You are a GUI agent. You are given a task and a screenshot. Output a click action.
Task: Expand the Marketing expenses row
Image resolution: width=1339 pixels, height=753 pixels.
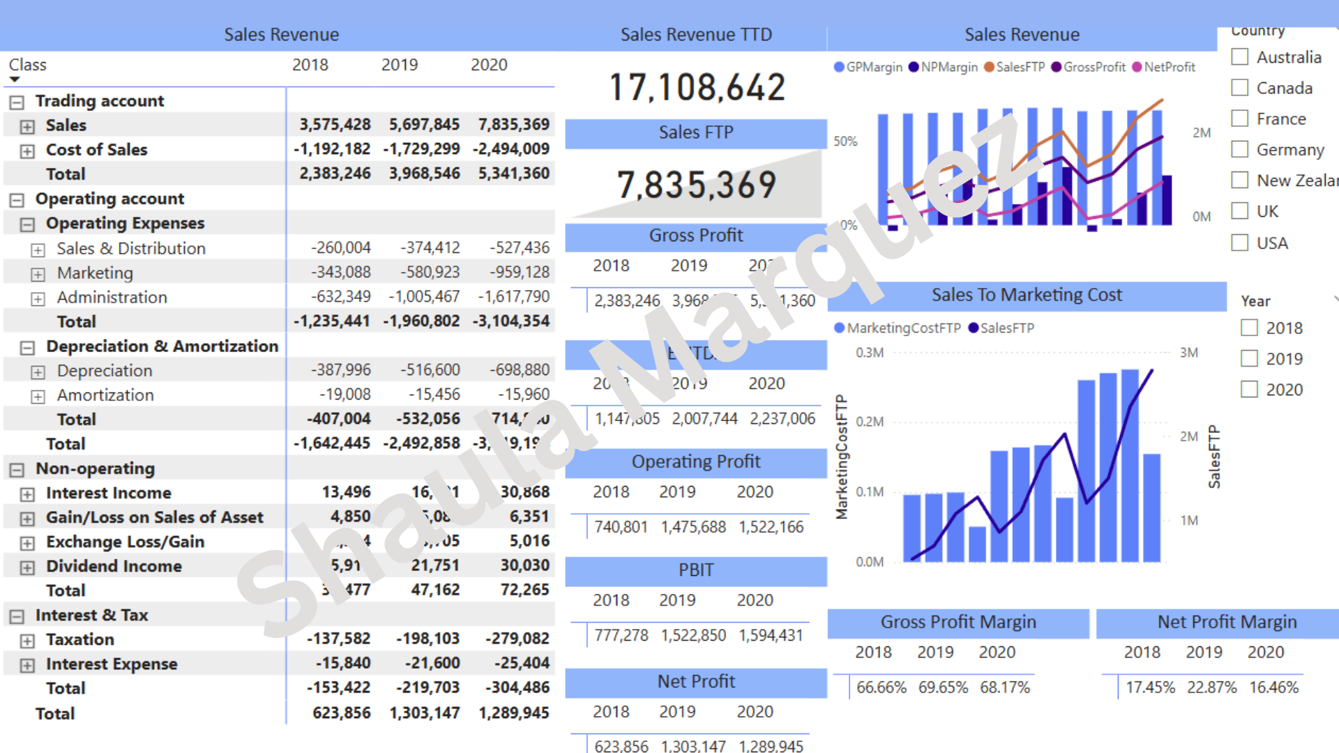38,275
